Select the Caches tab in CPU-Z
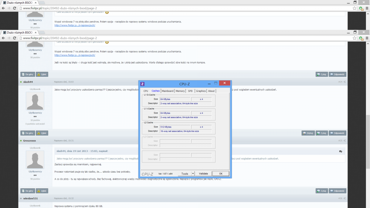 click(x=156, y=91)
